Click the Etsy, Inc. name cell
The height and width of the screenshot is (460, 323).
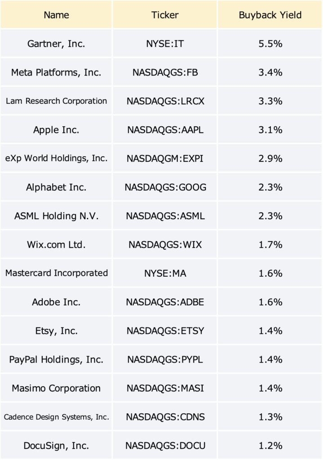56,331
